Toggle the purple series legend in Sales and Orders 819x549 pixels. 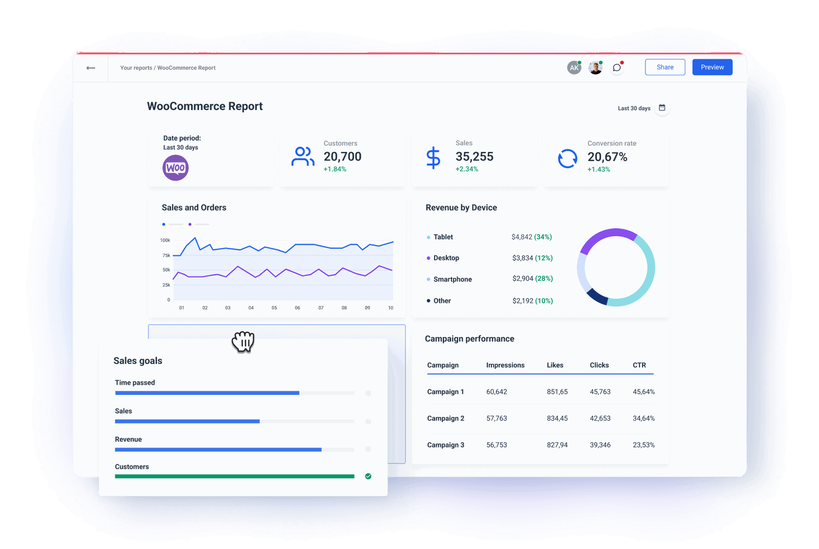(x=199, y=224)
